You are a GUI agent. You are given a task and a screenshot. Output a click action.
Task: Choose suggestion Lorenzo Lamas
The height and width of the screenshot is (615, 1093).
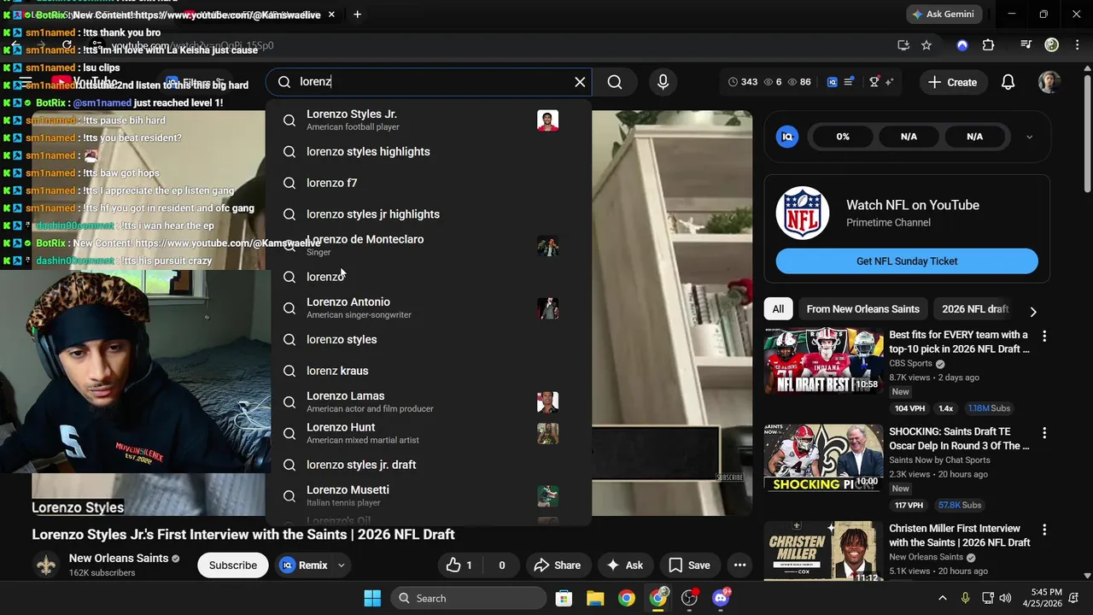pos(428,402)
